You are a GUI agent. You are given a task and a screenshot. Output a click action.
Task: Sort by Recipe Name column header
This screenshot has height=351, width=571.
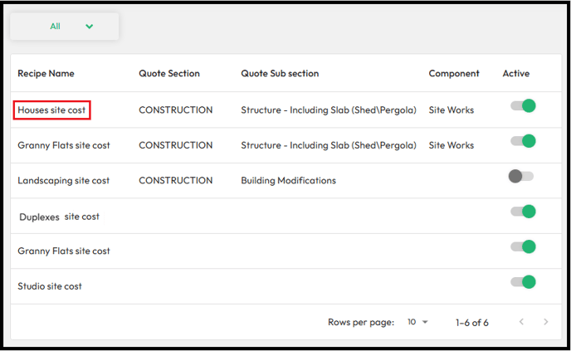point(46,74)
